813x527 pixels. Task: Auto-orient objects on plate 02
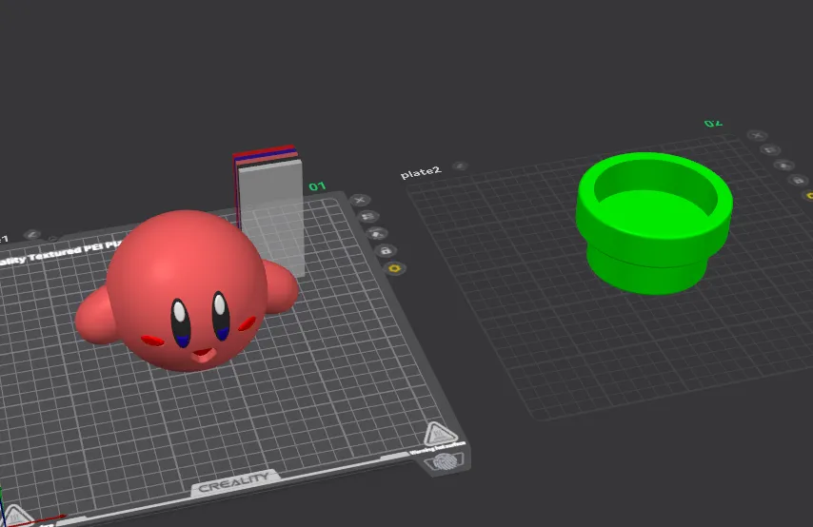(770, 150)
